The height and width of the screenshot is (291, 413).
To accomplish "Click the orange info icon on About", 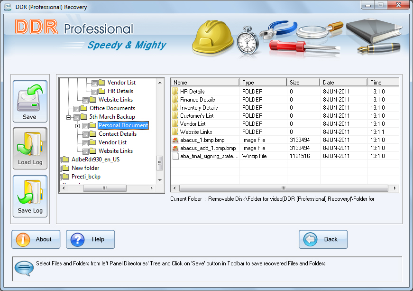I will pyautogui.click(x=23, y=240).
